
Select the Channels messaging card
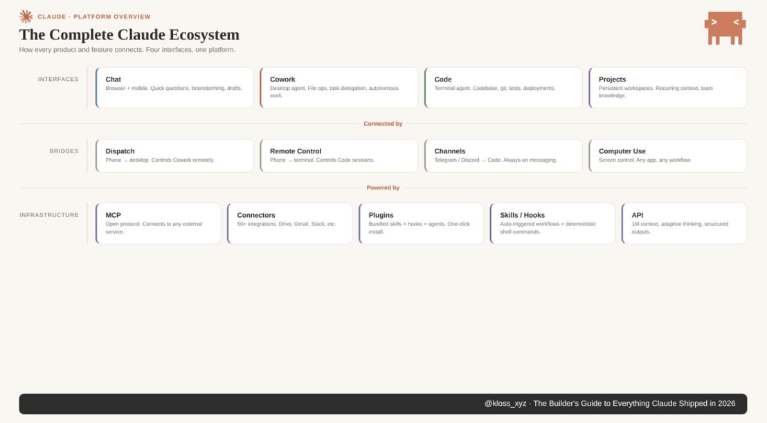503,156
